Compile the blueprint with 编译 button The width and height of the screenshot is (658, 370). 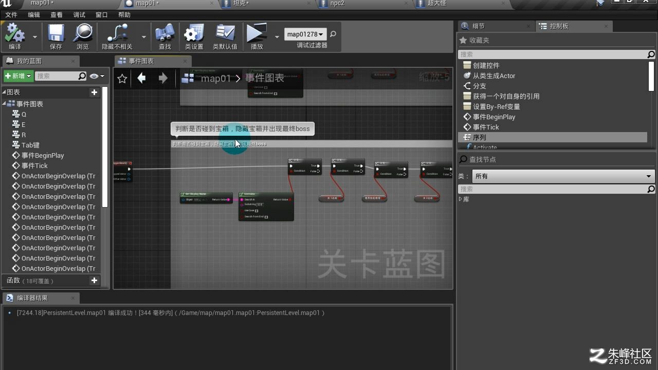[15, 37]
